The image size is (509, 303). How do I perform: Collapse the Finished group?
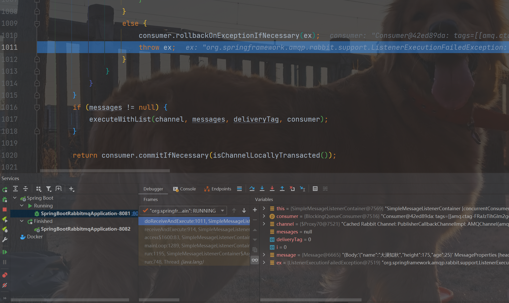(22, 221)
